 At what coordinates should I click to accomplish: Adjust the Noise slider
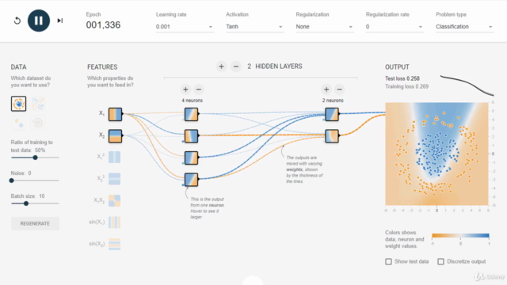[x=35, y=180]
